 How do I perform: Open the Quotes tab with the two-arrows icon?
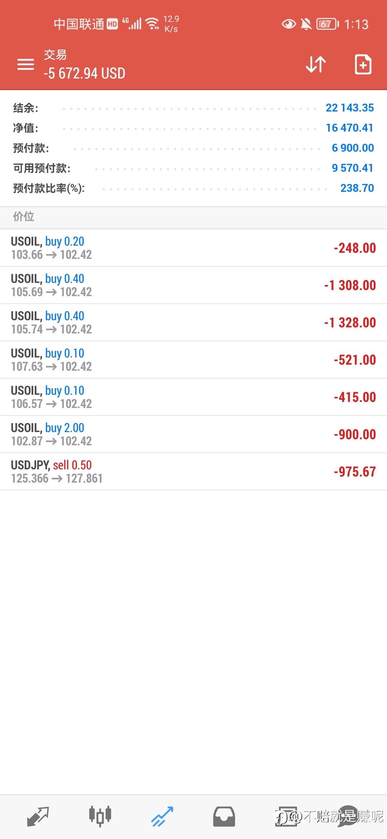tap(38, 816)
